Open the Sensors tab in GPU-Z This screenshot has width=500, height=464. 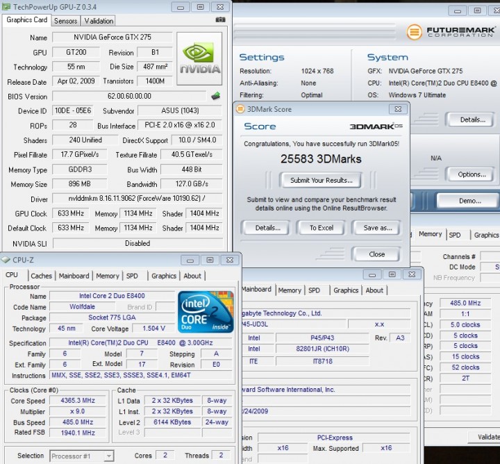tap(66, 21)
